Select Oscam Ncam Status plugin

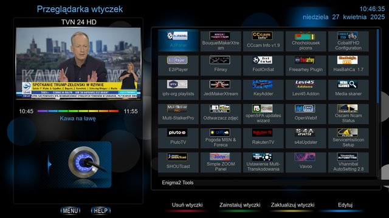(x=348, y=113)
